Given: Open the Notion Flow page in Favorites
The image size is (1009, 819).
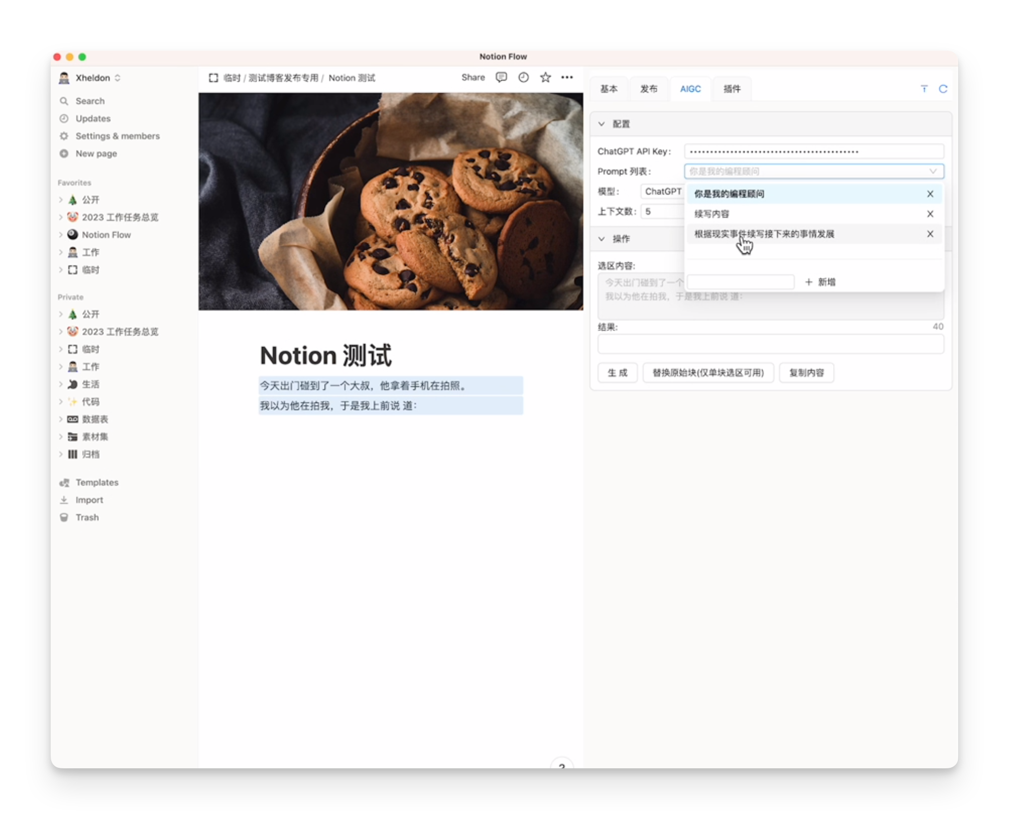Looking at the screenshot, I should point(106,235).
